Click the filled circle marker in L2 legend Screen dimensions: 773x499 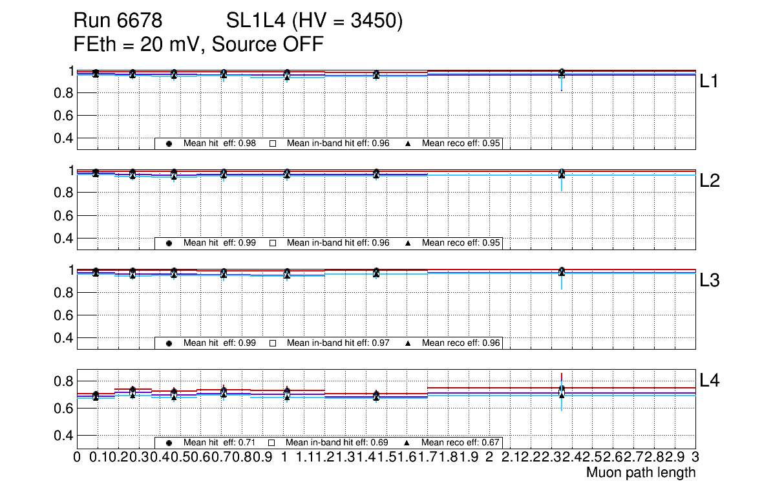point(169,243)
